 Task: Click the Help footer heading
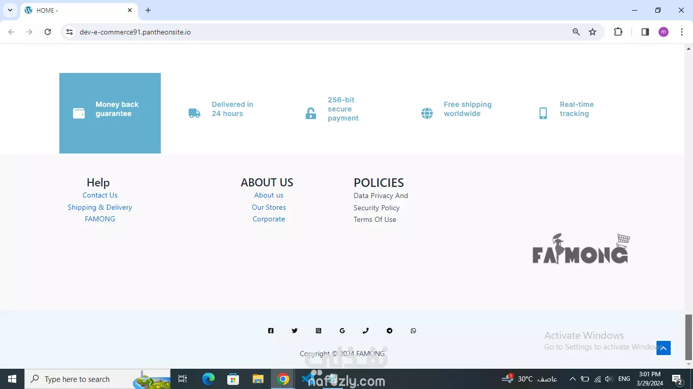click(x=98, y=182)
